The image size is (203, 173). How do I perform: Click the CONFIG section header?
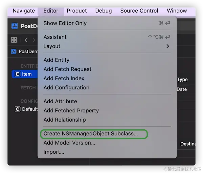(x=29, y=101)
